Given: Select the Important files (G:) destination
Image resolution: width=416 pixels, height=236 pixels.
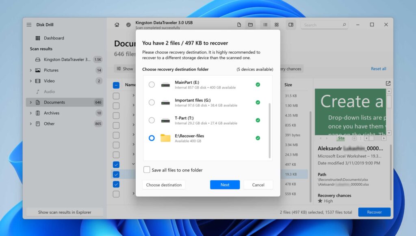Looking at the screenshot, I should point(152,102).
